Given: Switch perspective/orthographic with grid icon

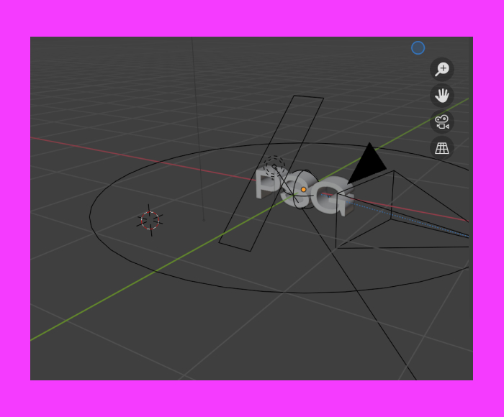Looking at the screenshot, I should [442, 148].
